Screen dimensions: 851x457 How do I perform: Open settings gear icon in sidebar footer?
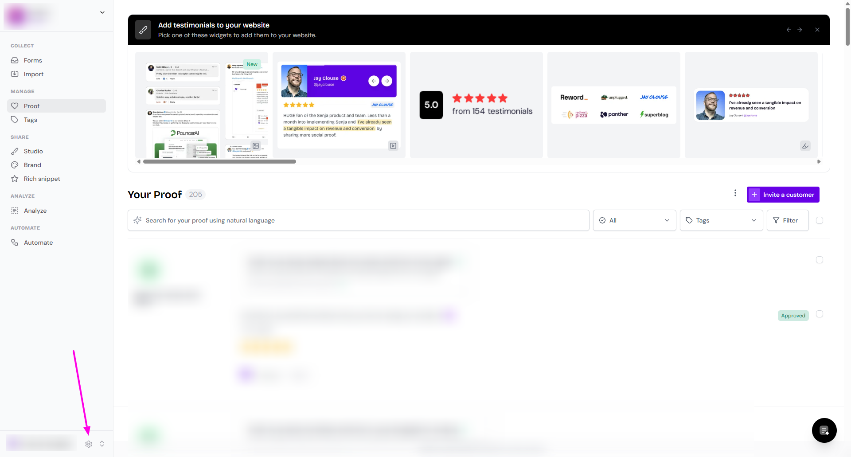click(x=89, y=444)
